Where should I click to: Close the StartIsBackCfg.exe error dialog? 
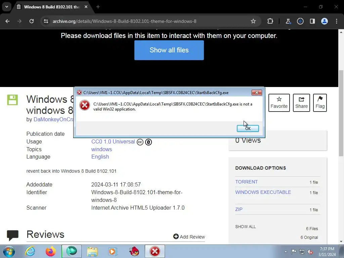pyautogui.click(x=256, y=93)
